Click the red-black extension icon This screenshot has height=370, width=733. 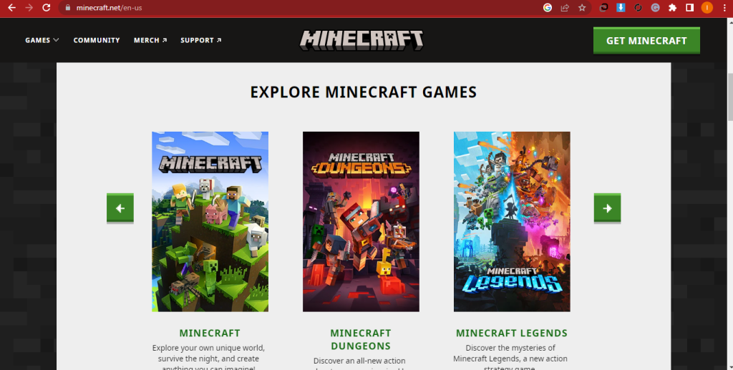(603, 7)
